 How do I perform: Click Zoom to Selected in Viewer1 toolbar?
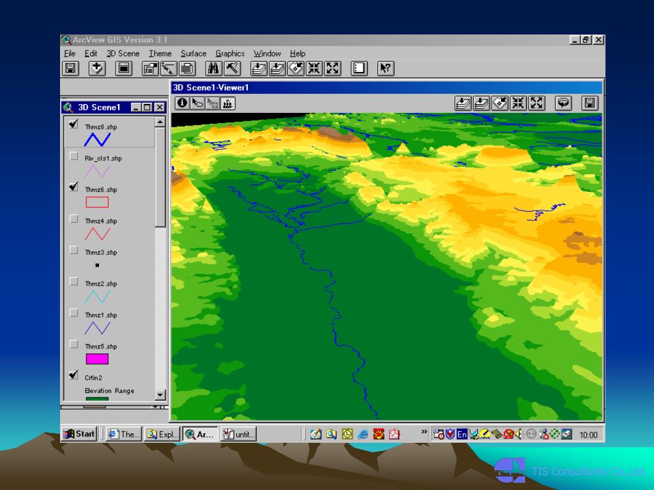[x=499, y=103]
